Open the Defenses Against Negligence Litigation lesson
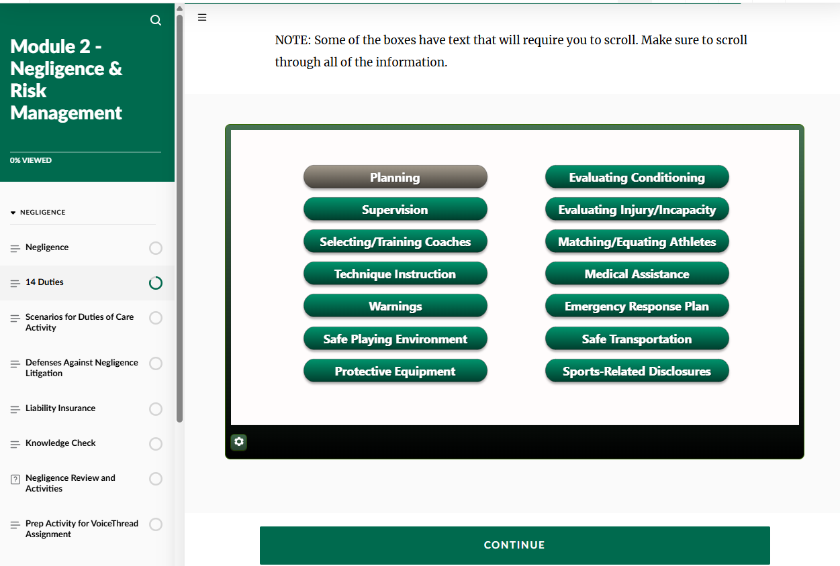Viewport: 840px width, 566px height. 81,367
